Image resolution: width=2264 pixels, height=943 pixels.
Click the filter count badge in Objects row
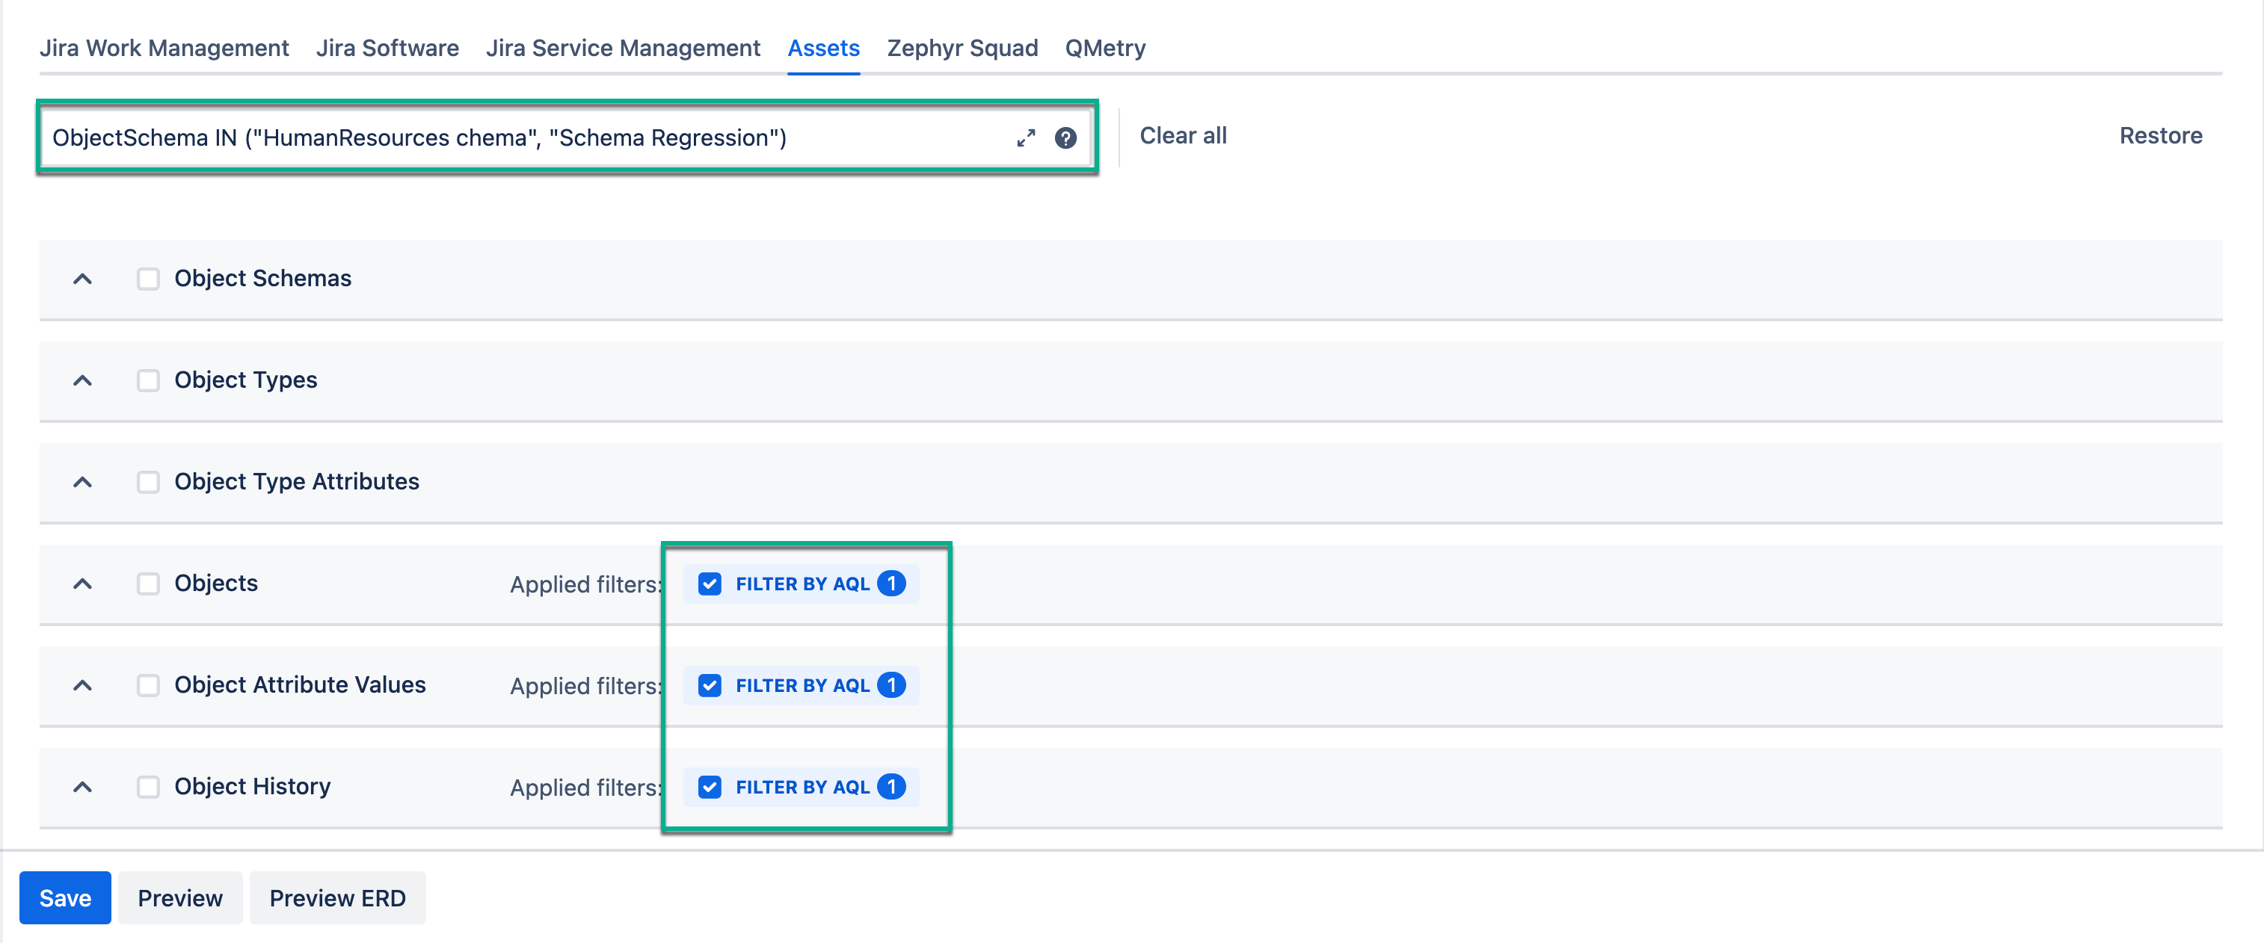[891, 584]
